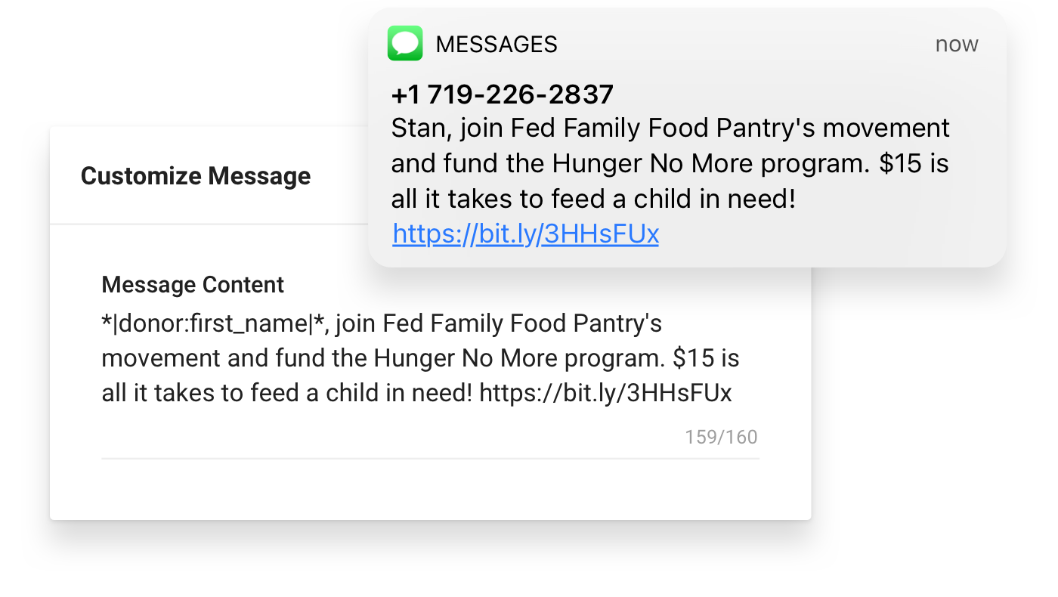Click the 159/160 character counter
Screen dimensions: 1058x597
[x=721, y=437]
